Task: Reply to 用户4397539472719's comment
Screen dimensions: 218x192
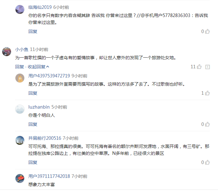Action: tap(33, 93)
